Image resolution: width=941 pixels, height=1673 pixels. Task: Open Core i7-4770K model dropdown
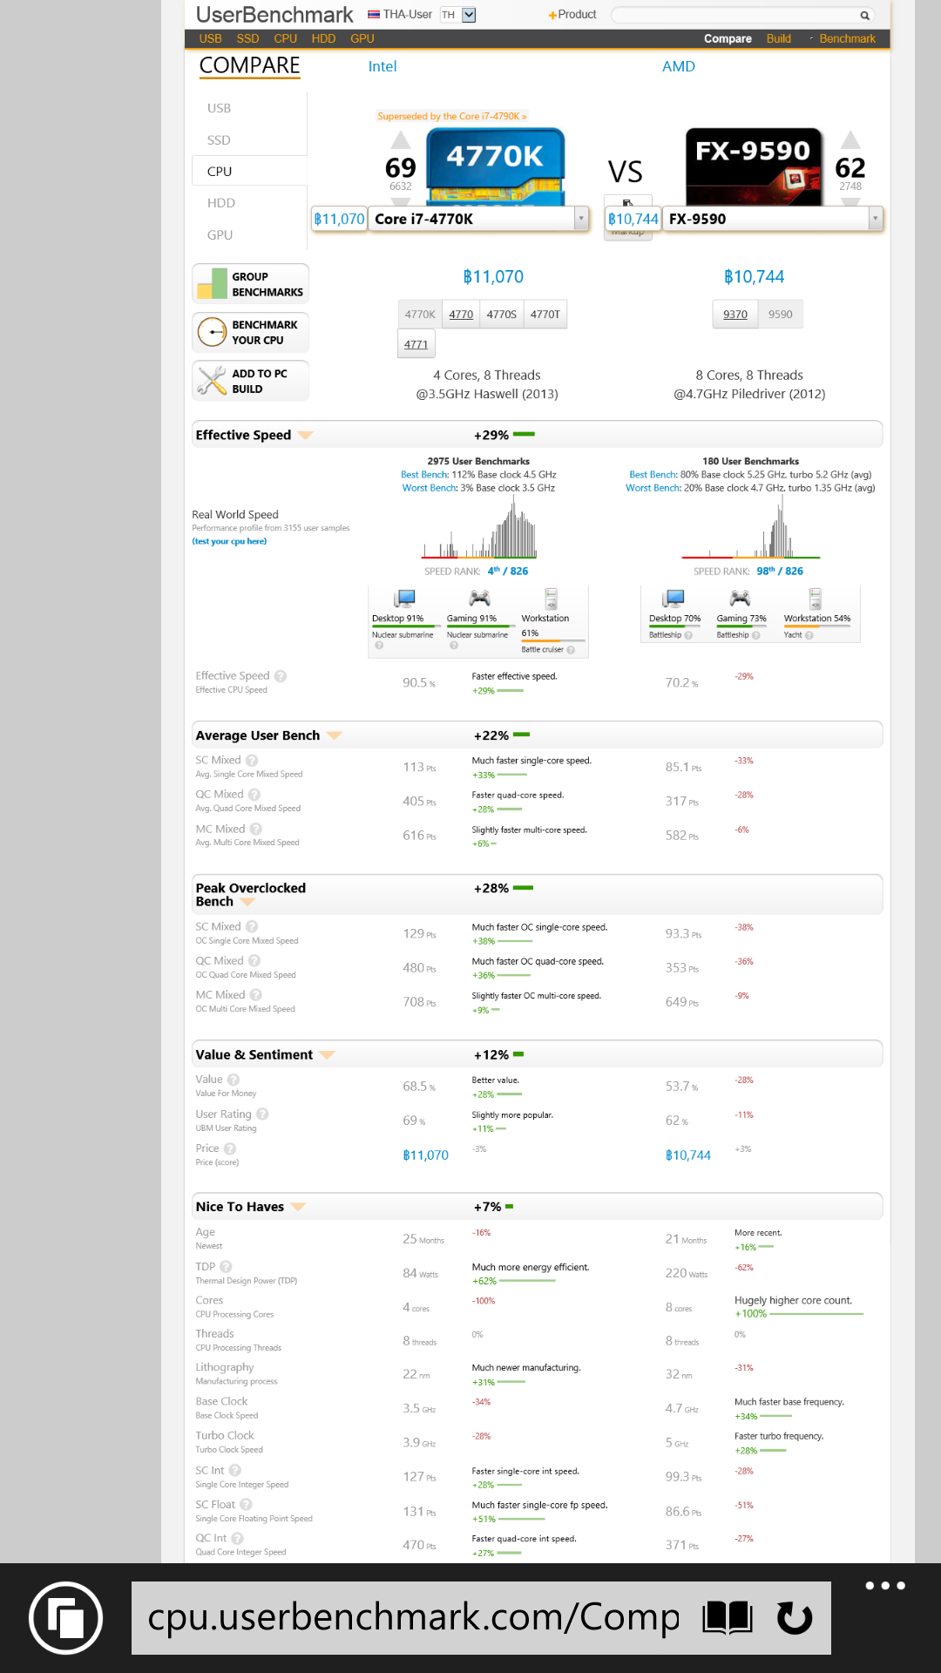click(x=581, y=219)
